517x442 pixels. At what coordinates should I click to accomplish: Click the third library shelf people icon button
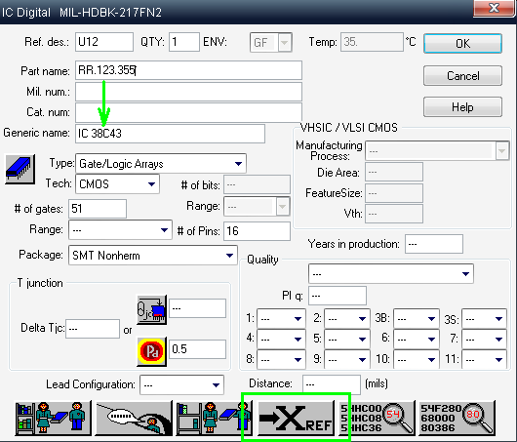point(215,418)
